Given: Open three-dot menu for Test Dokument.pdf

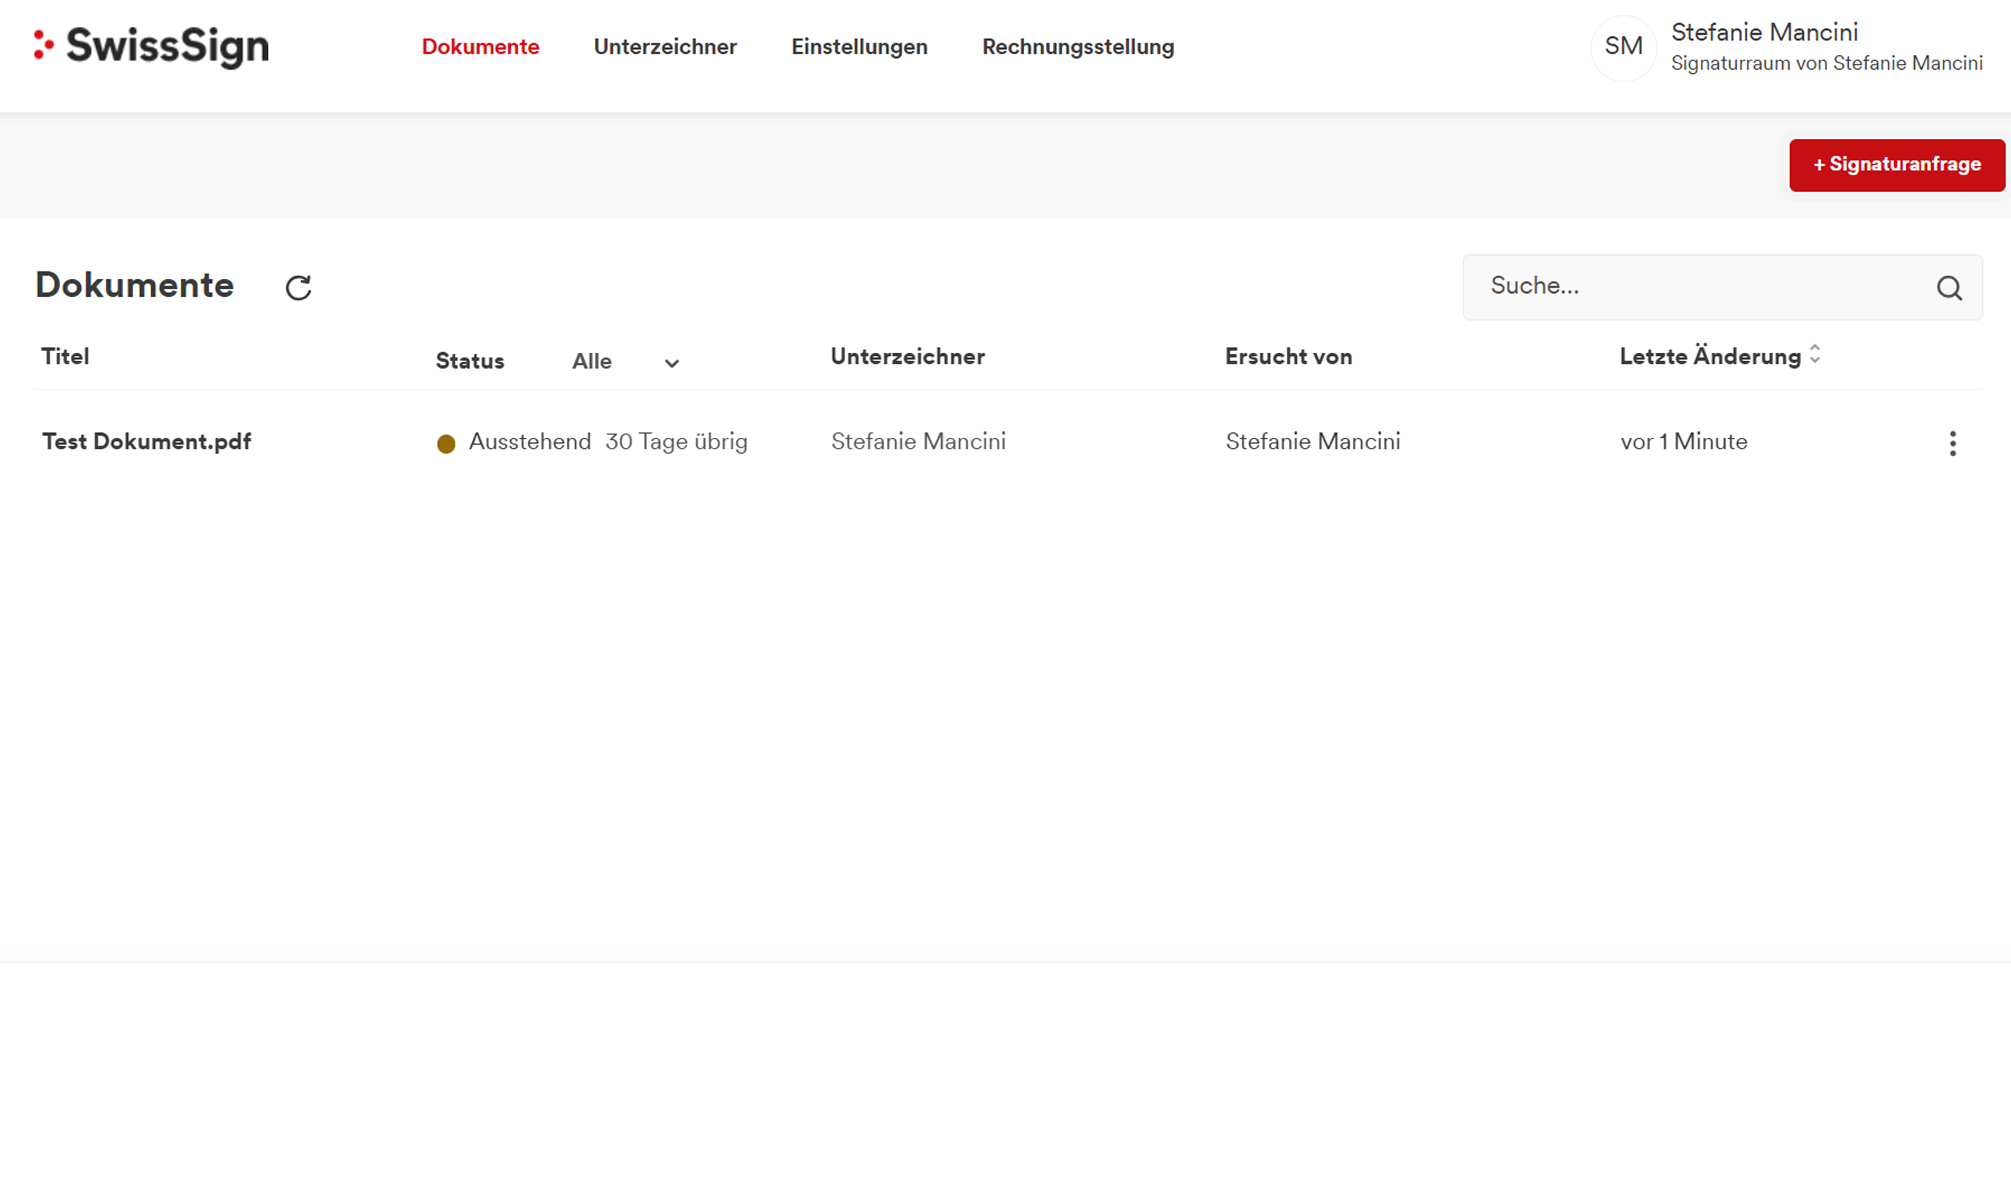Looking at the screenshot, I should pyautogui.click(x=1952, y=443).
